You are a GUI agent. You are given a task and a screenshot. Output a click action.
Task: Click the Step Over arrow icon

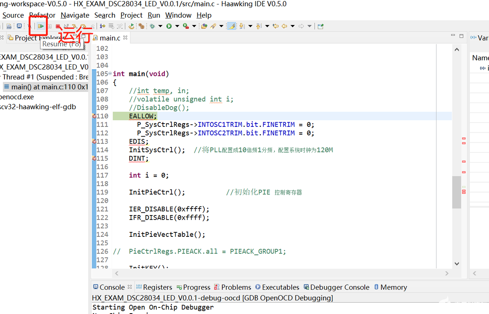(83, 26)
